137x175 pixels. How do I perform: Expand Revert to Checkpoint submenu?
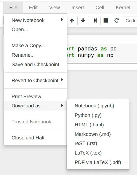(x=36, y=80)
